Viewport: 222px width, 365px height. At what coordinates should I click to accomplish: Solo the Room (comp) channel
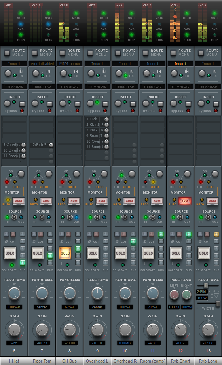(x=148, y=253)
